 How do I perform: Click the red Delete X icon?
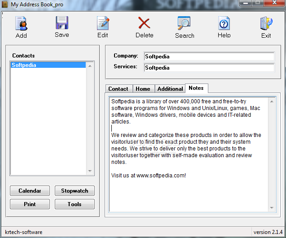[144, 23]
